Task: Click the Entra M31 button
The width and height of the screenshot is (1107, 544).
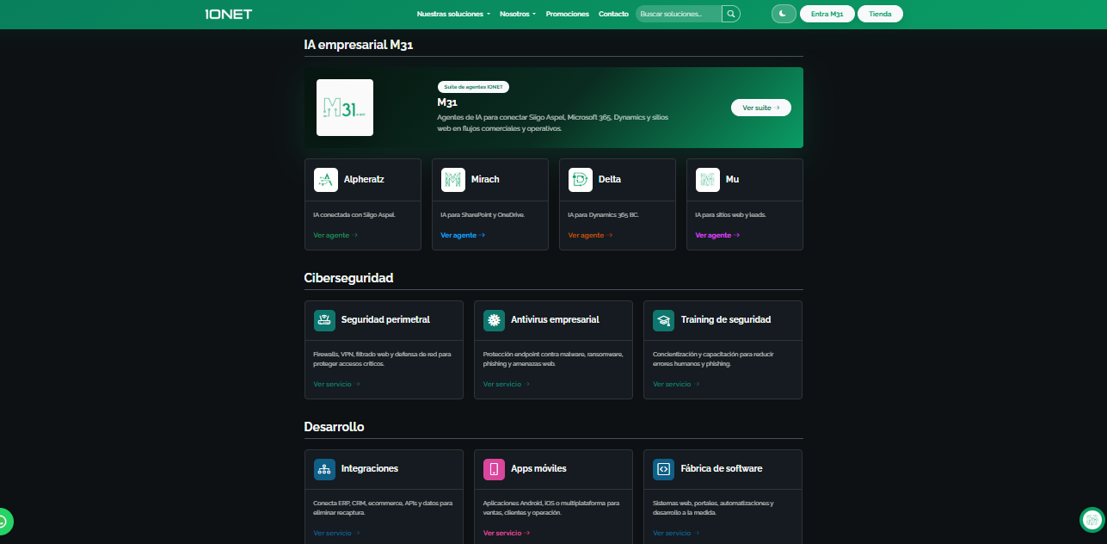Action: 827,14
